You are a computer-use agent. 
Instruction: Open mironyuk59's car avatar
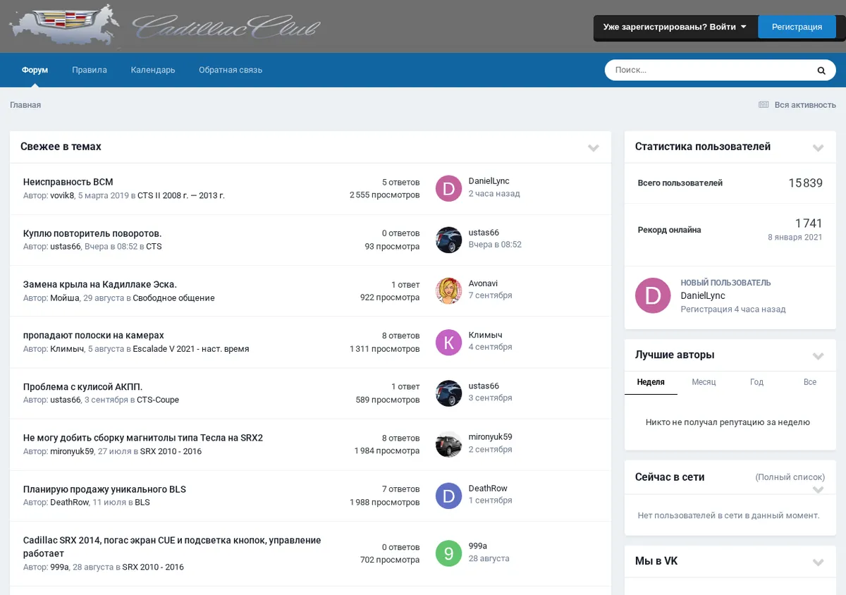point(448,444)
